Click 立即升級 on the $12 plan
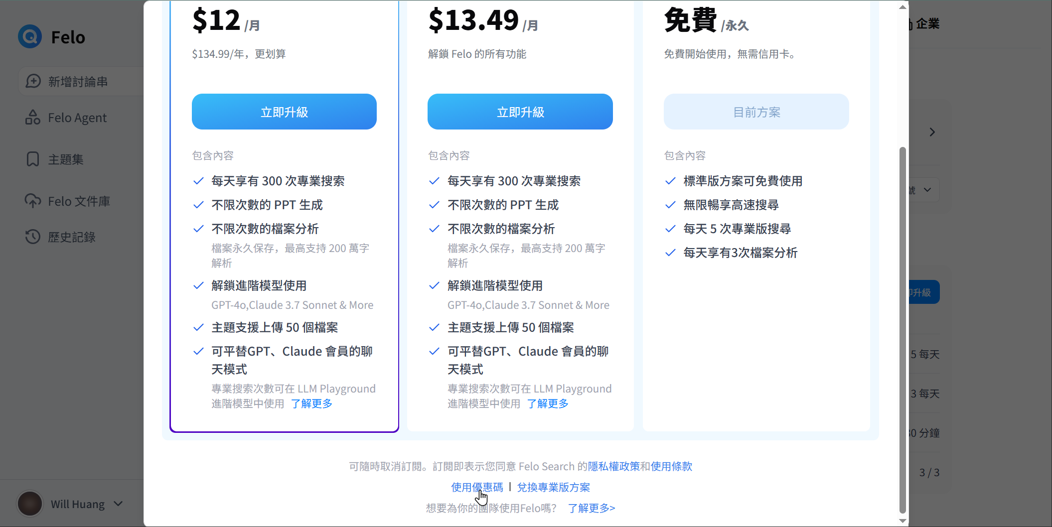This screenshot has width=1052, height=527. point(284,112)
